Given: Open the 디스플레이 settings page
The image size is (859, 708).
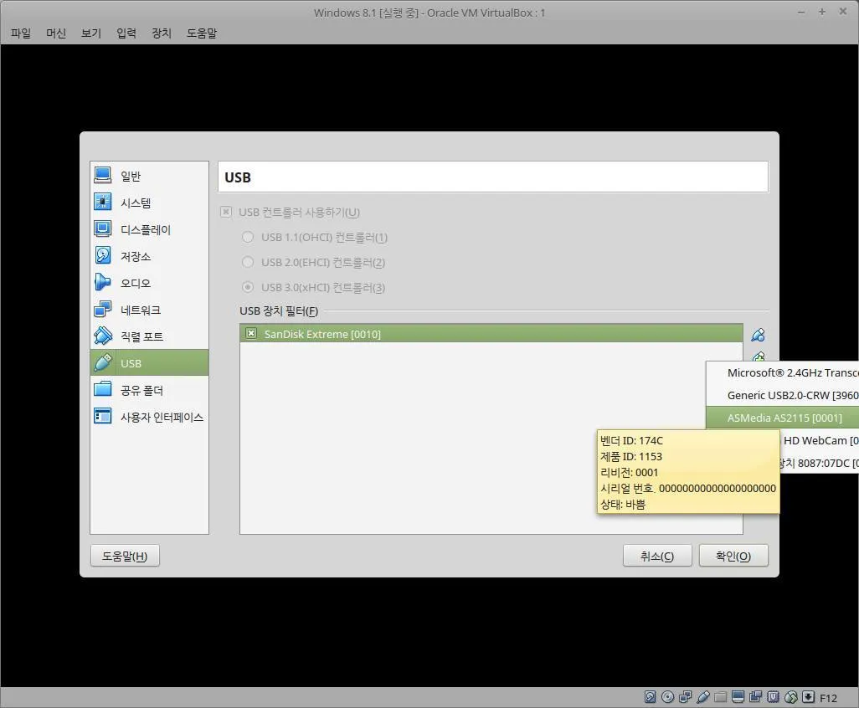Looking at the screenshot, I should point(142,229).
